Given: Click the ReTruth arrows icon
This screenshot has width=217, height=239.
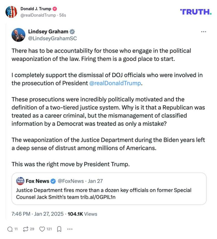Looking at the screenshot, I should pyautogui.click(x=26, y=229).
